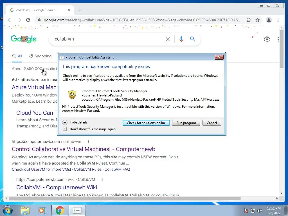Open Chrome's three-dot menu
This screenshot has height=216, width=288.
[278, 20]
